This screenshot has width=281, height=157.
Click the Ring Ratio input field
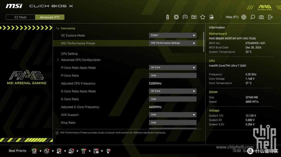tap(173, 122)
